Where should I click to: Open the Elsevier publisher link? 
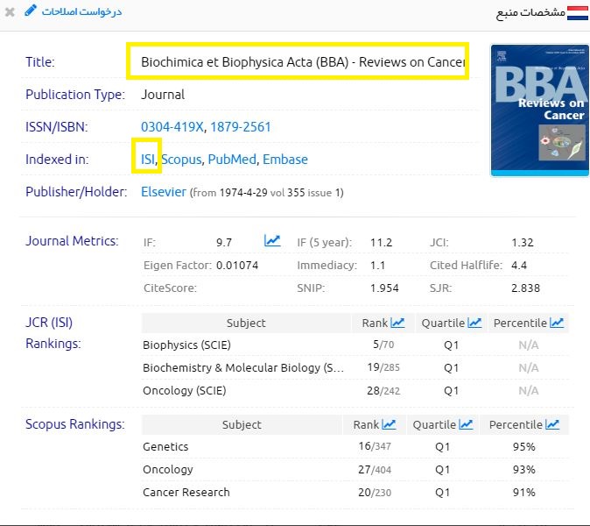(x=164, y=191)
